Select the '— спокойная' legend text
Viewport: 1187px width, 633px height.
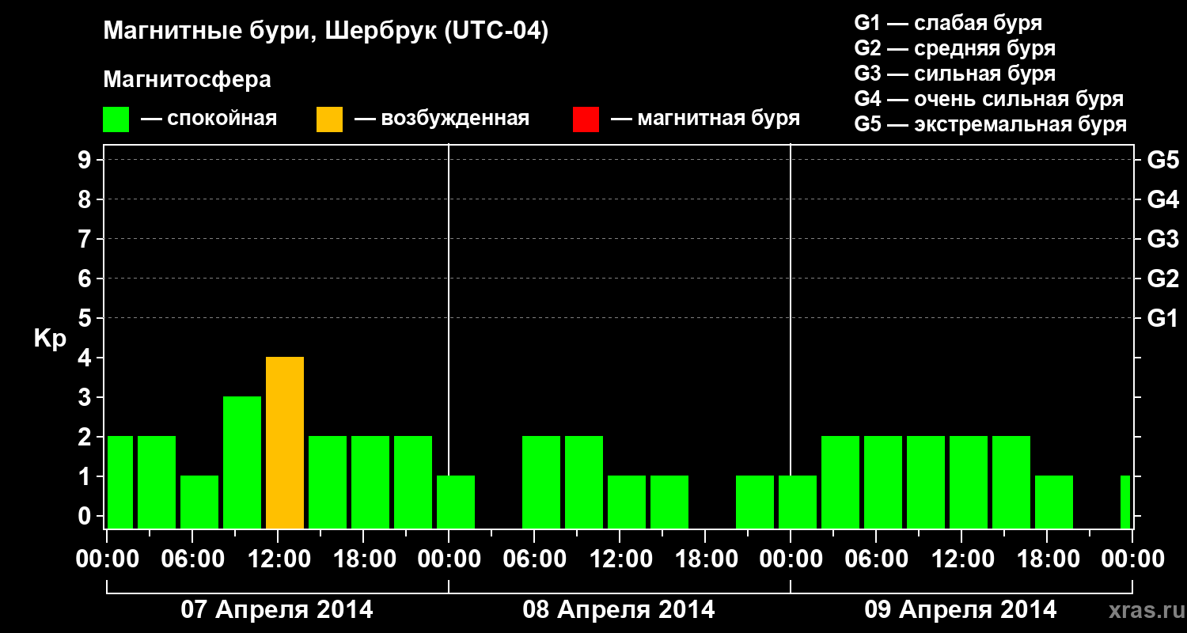(x=209, y=119)
